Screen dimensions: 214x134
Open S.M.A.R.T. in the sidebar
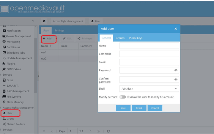pyautogui.click(x=10, y=85)
